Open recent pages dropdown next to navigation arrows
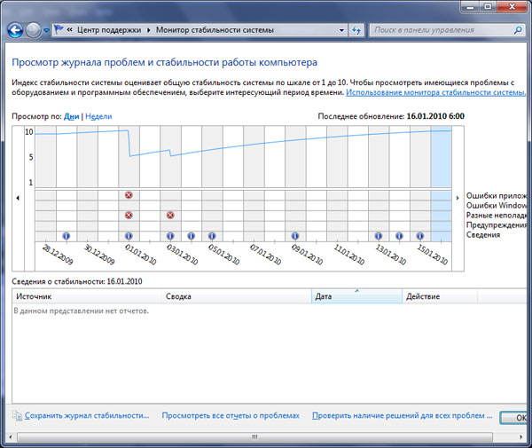The image size is (532, 448). (x=46, y=31)
